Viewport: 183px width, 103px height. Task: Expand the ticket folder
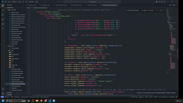[x=8, y=67]
